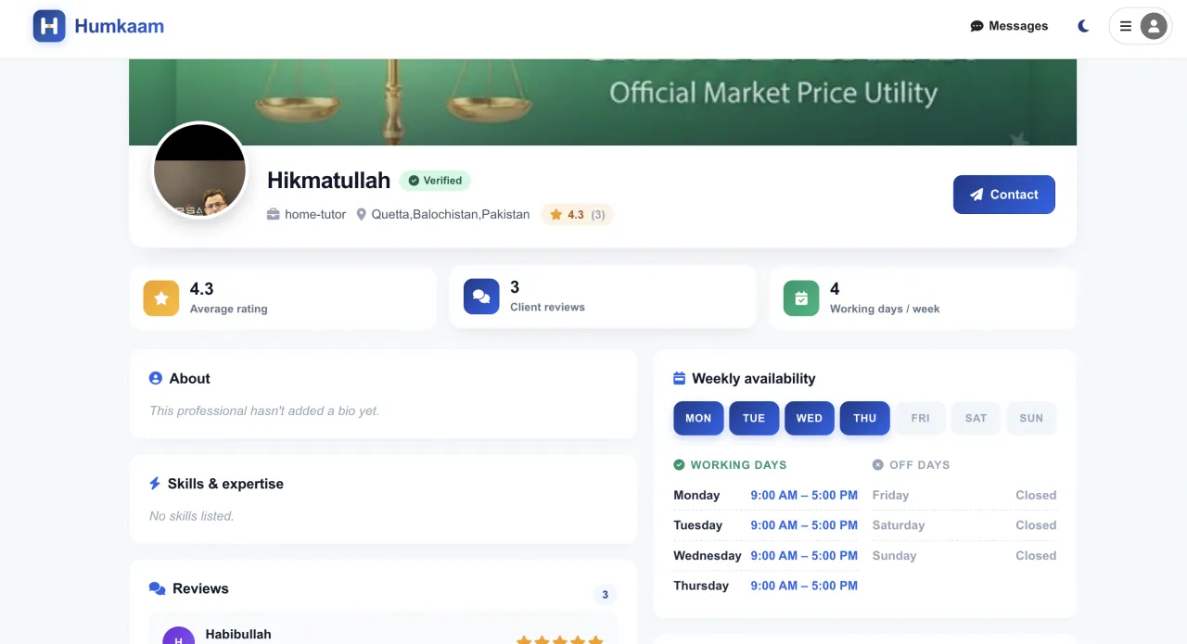The width and height of the screenshot is (1187, 644).
Task: Click the Weekly availability calendar icon
Action: pyautogui.click(x=679, y=378)
